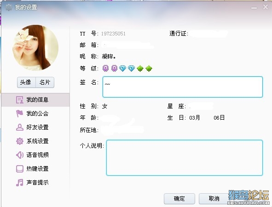Click the 名片 button under avatar

pyautogui.click(x=45, y=82)
